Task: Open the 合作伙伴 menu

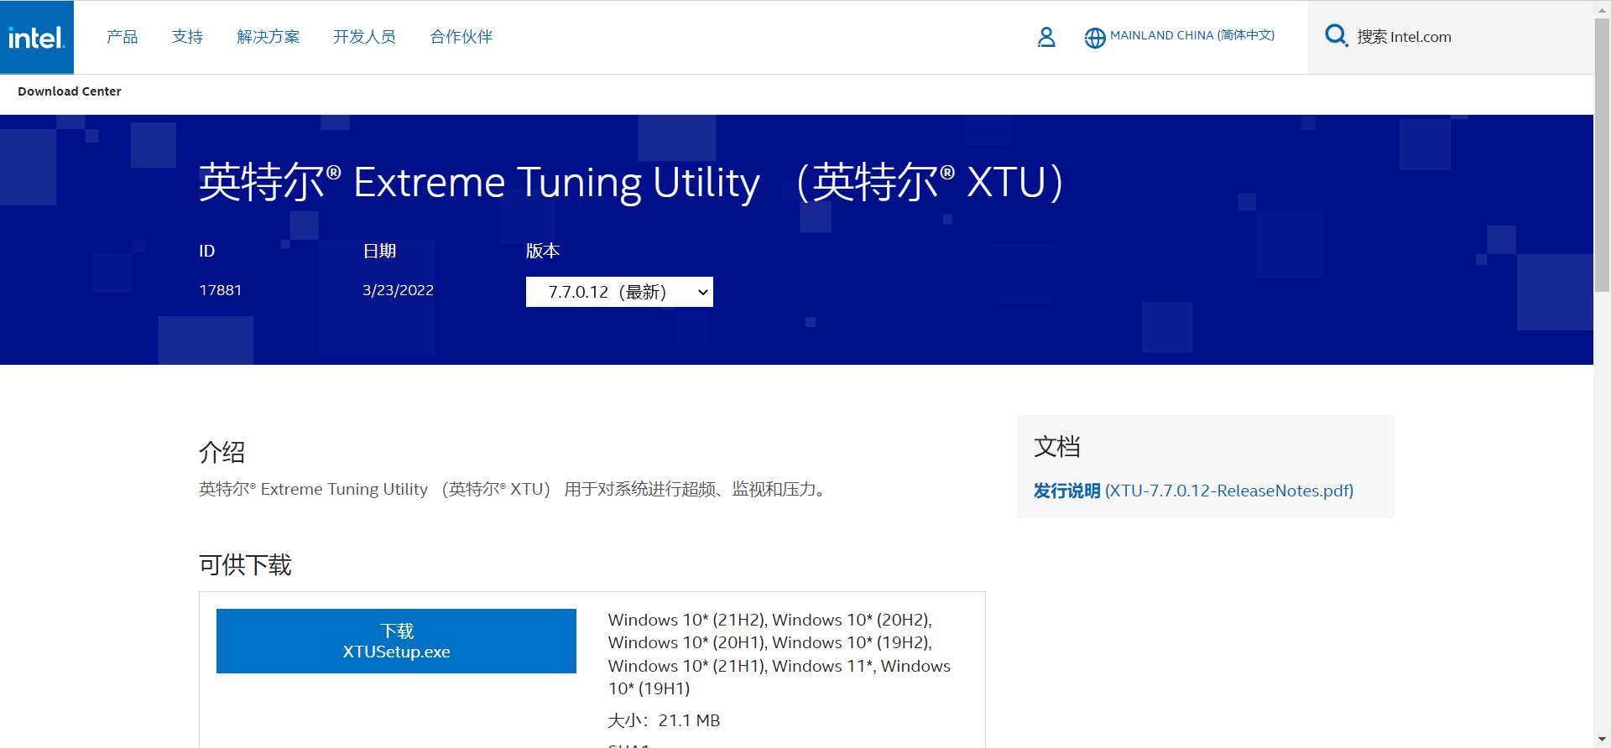Action: [461, 37]
